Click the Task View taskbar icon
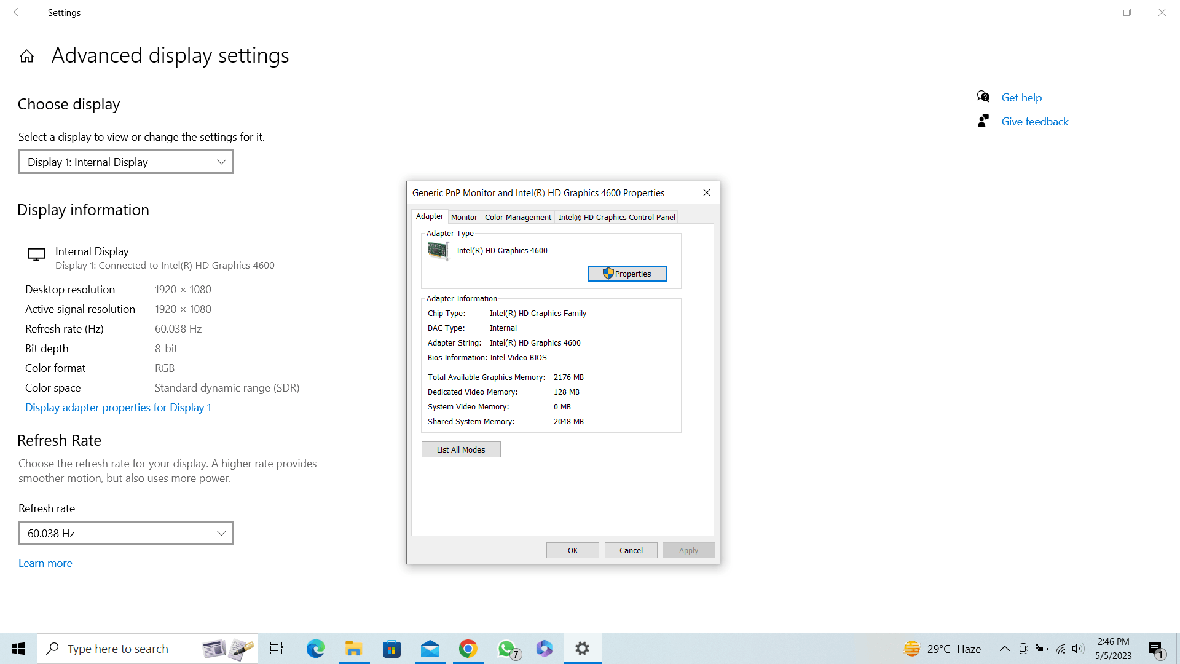This screenshot has height=664, width=1180. pyautogui.click(x=277, y=649)
